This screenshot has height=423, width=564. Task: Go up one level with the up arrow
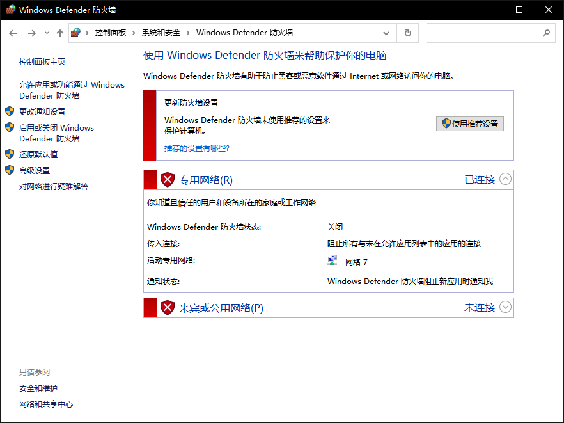pyautogui.click(x=60, y=33)
